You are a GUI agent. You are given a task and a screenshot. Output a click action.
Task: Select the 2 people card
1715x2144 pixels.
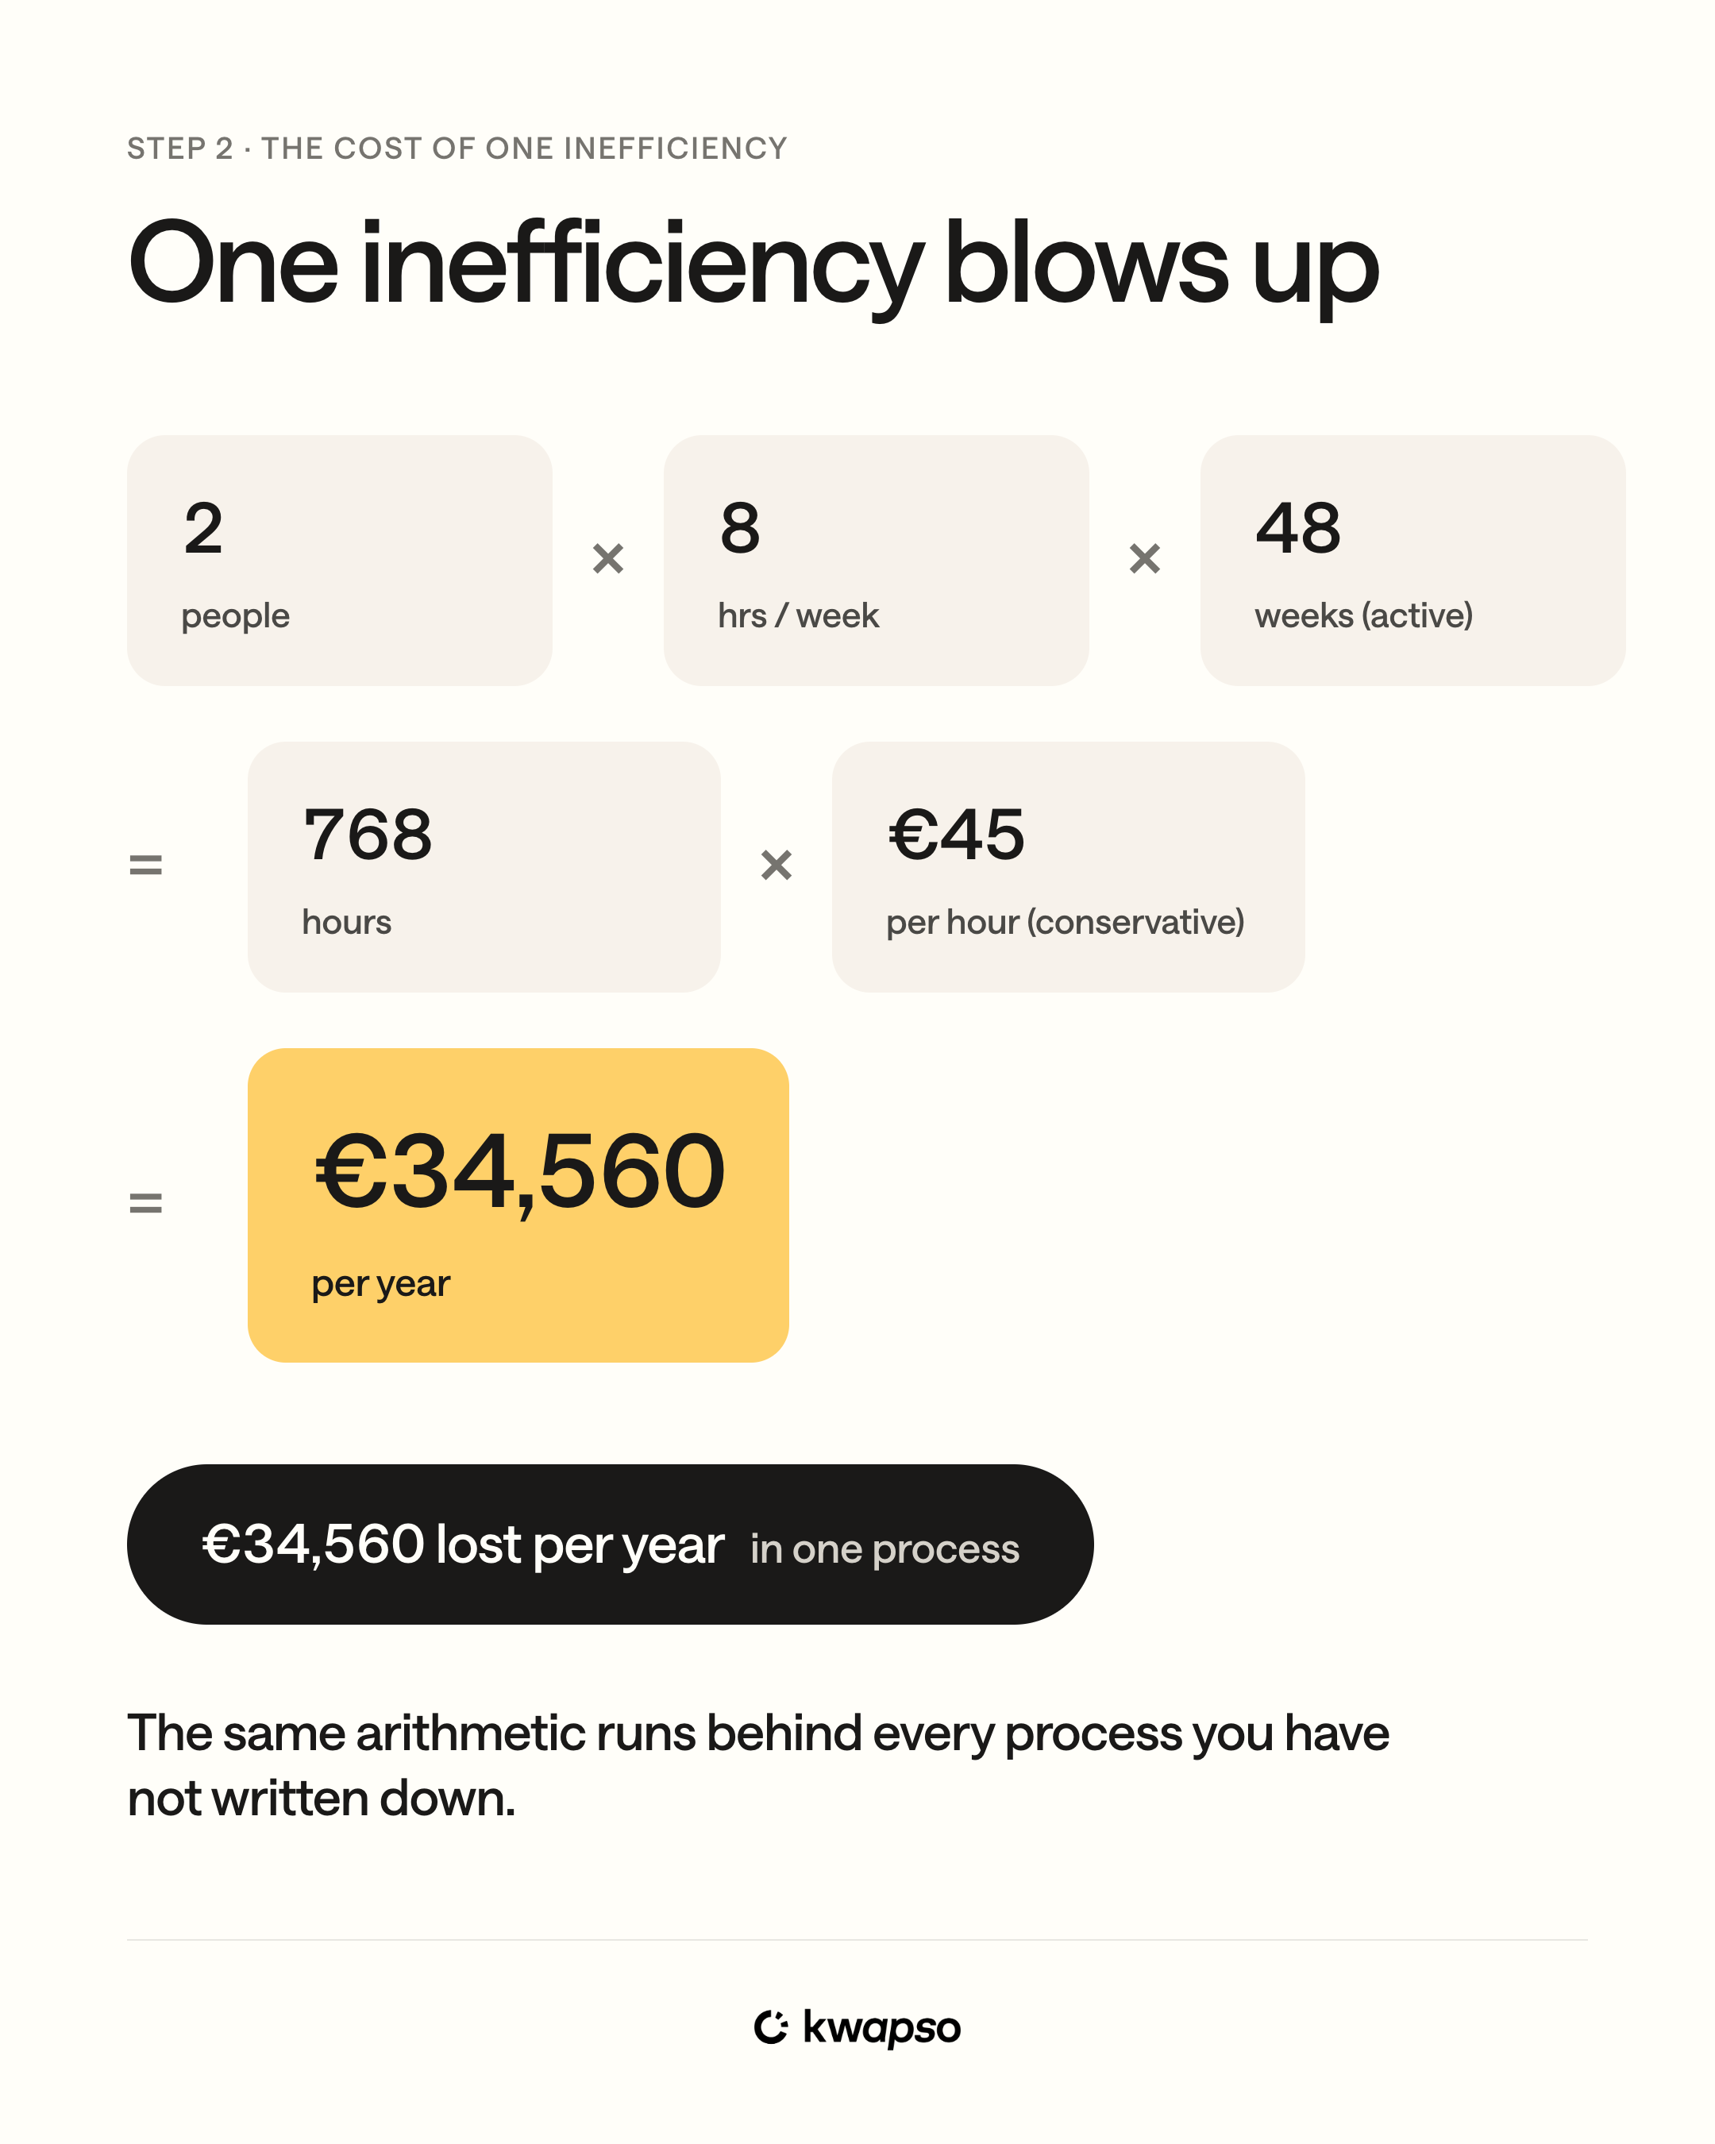(339, 560)
